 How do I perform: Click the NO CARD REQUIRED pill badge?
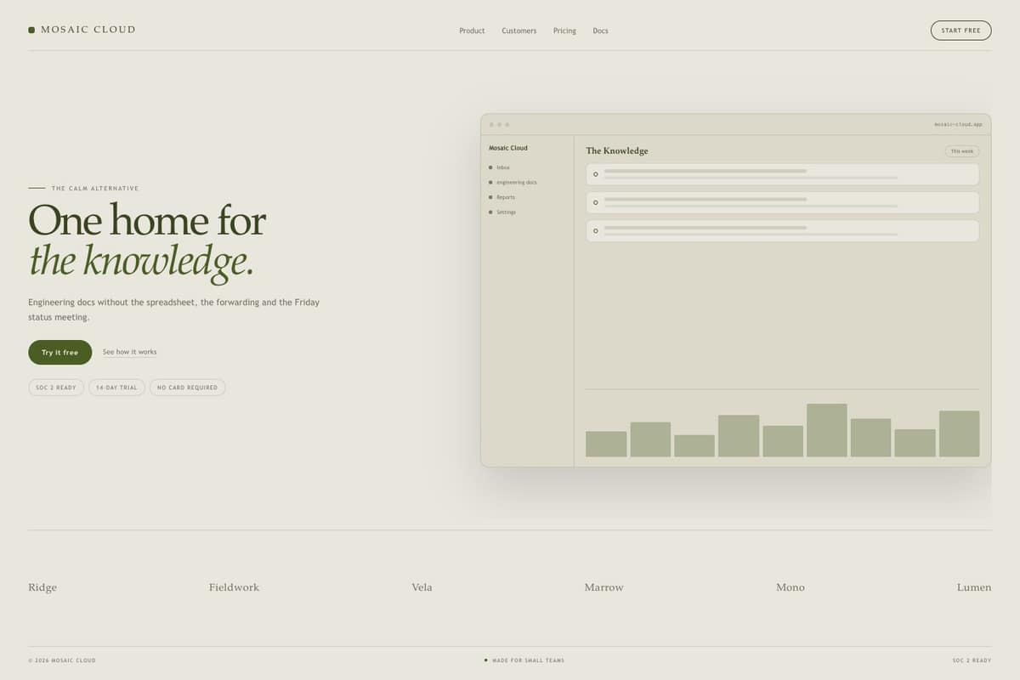tap(187, 388)
